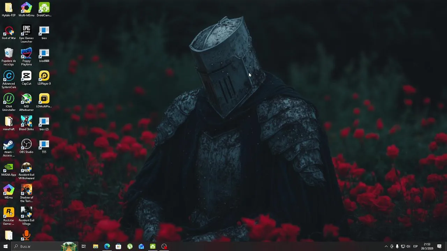Open the Mail app in taskbar
The height and width of the screenshot is (251, 447).
pos(141,246)
